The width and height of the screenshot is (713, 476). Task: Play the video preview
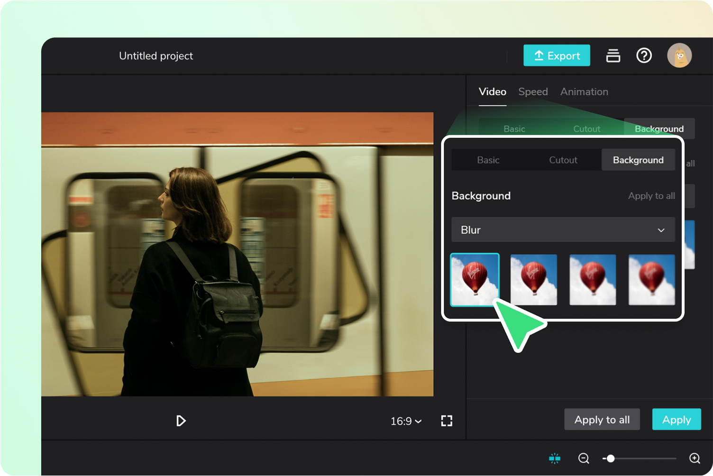coord(181,421)
